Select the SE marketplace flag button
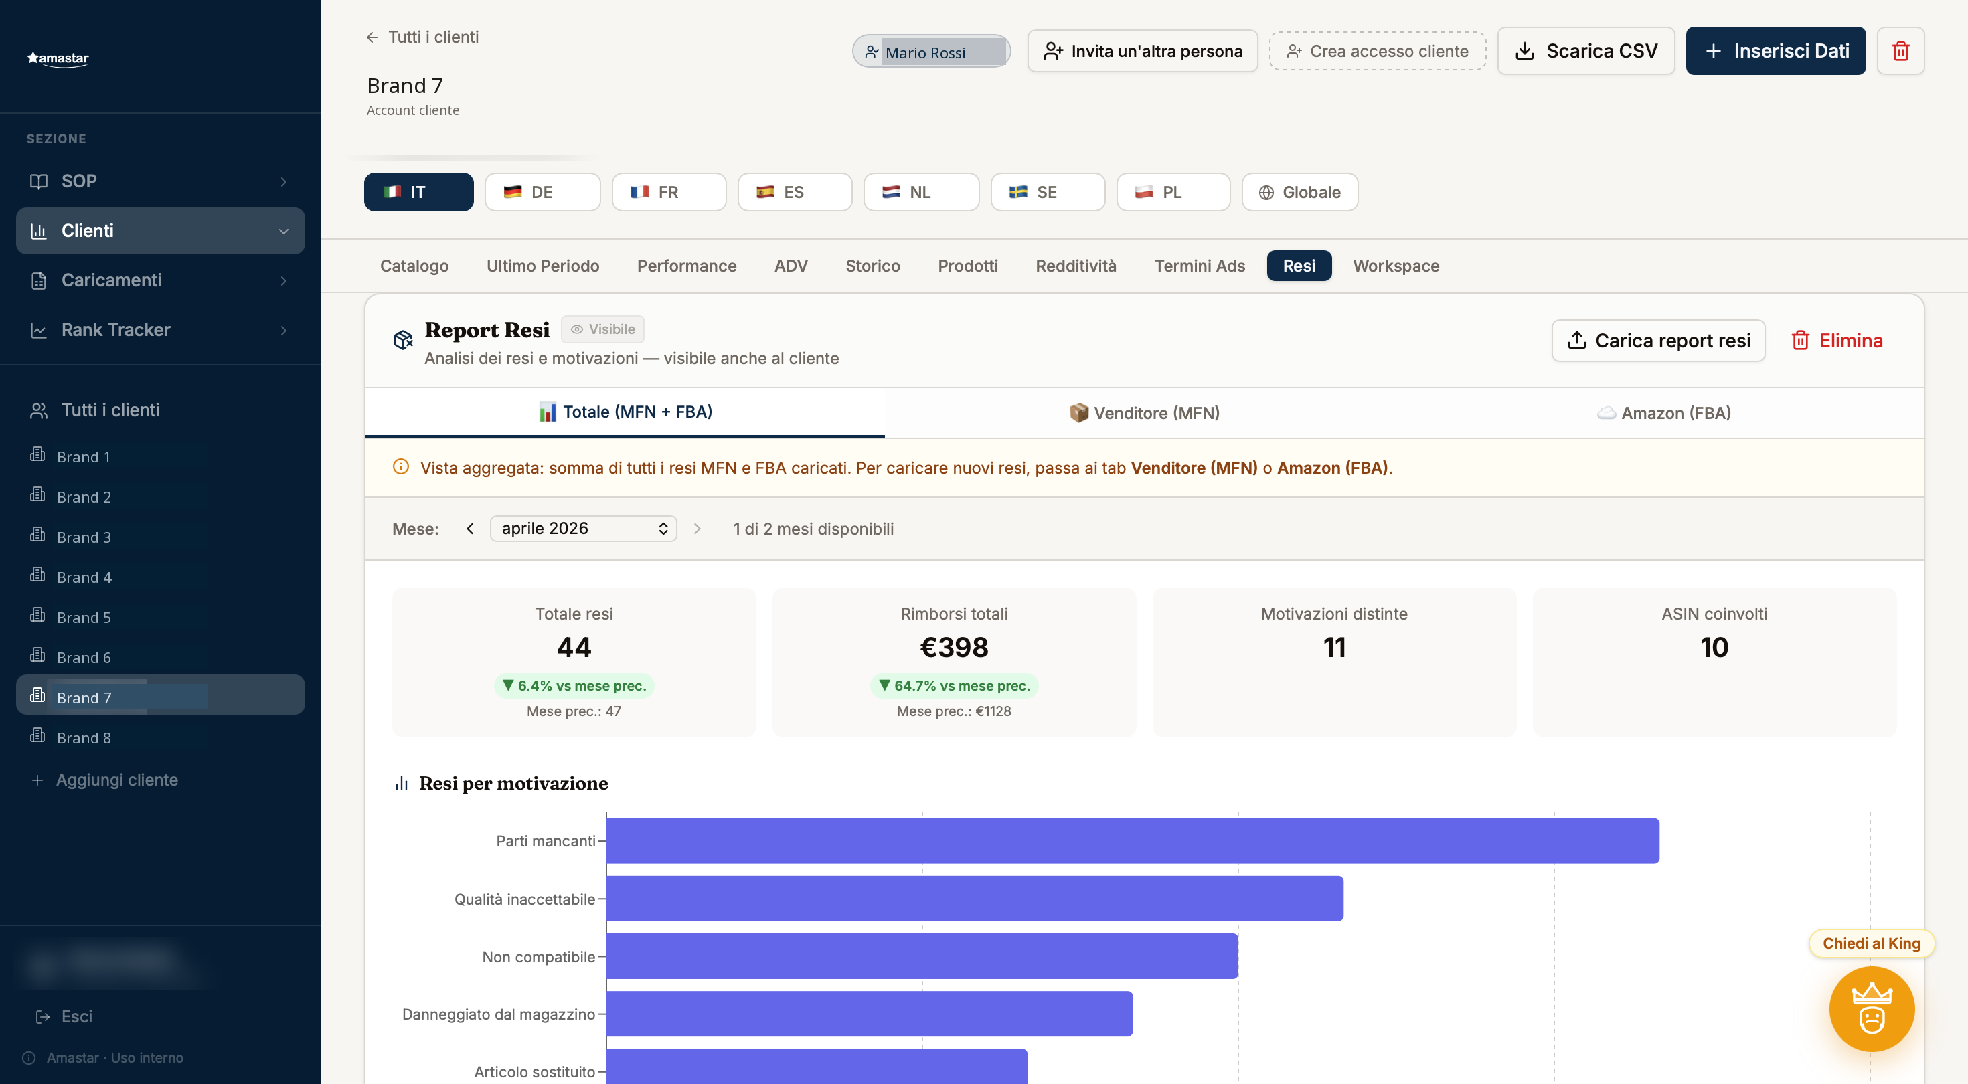This screenshot has height=1084, width=1968. [1047, 192]
